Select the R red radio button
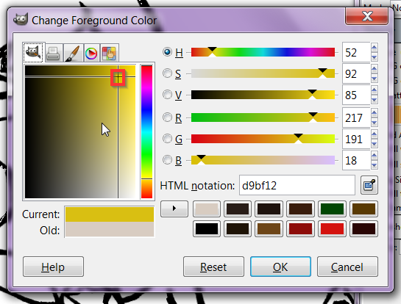401x304 pixels. click(x=167, y=117)
